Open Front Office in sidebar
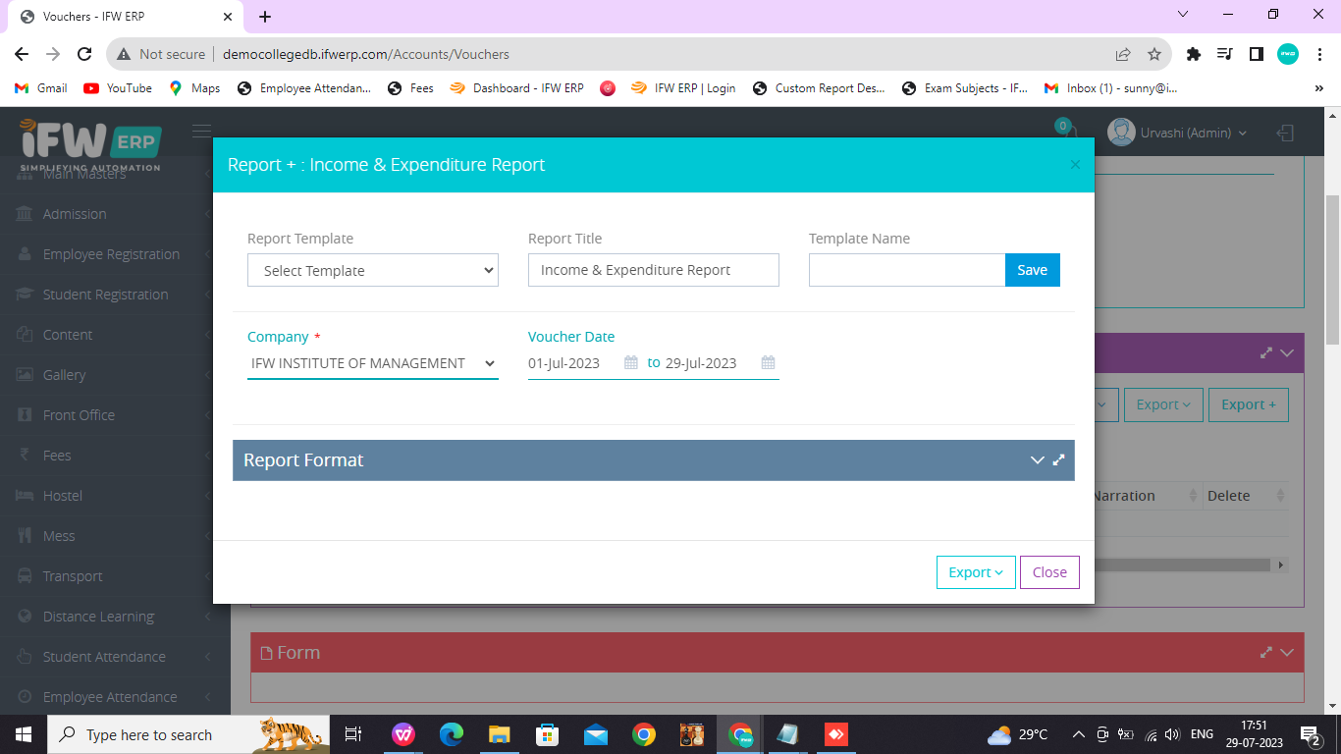 point(115,415)
